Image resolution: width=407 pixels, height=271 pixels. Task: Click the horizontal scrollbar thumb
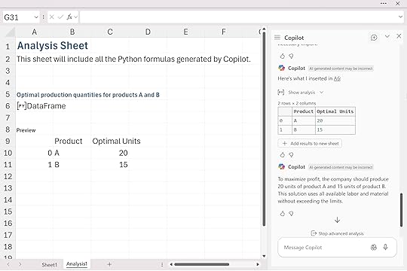[x=202, y=264]
